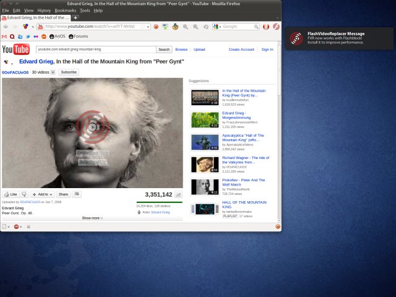This screenshot has width=396, height=297.
Task: Click the Like button
Action: 11,194
